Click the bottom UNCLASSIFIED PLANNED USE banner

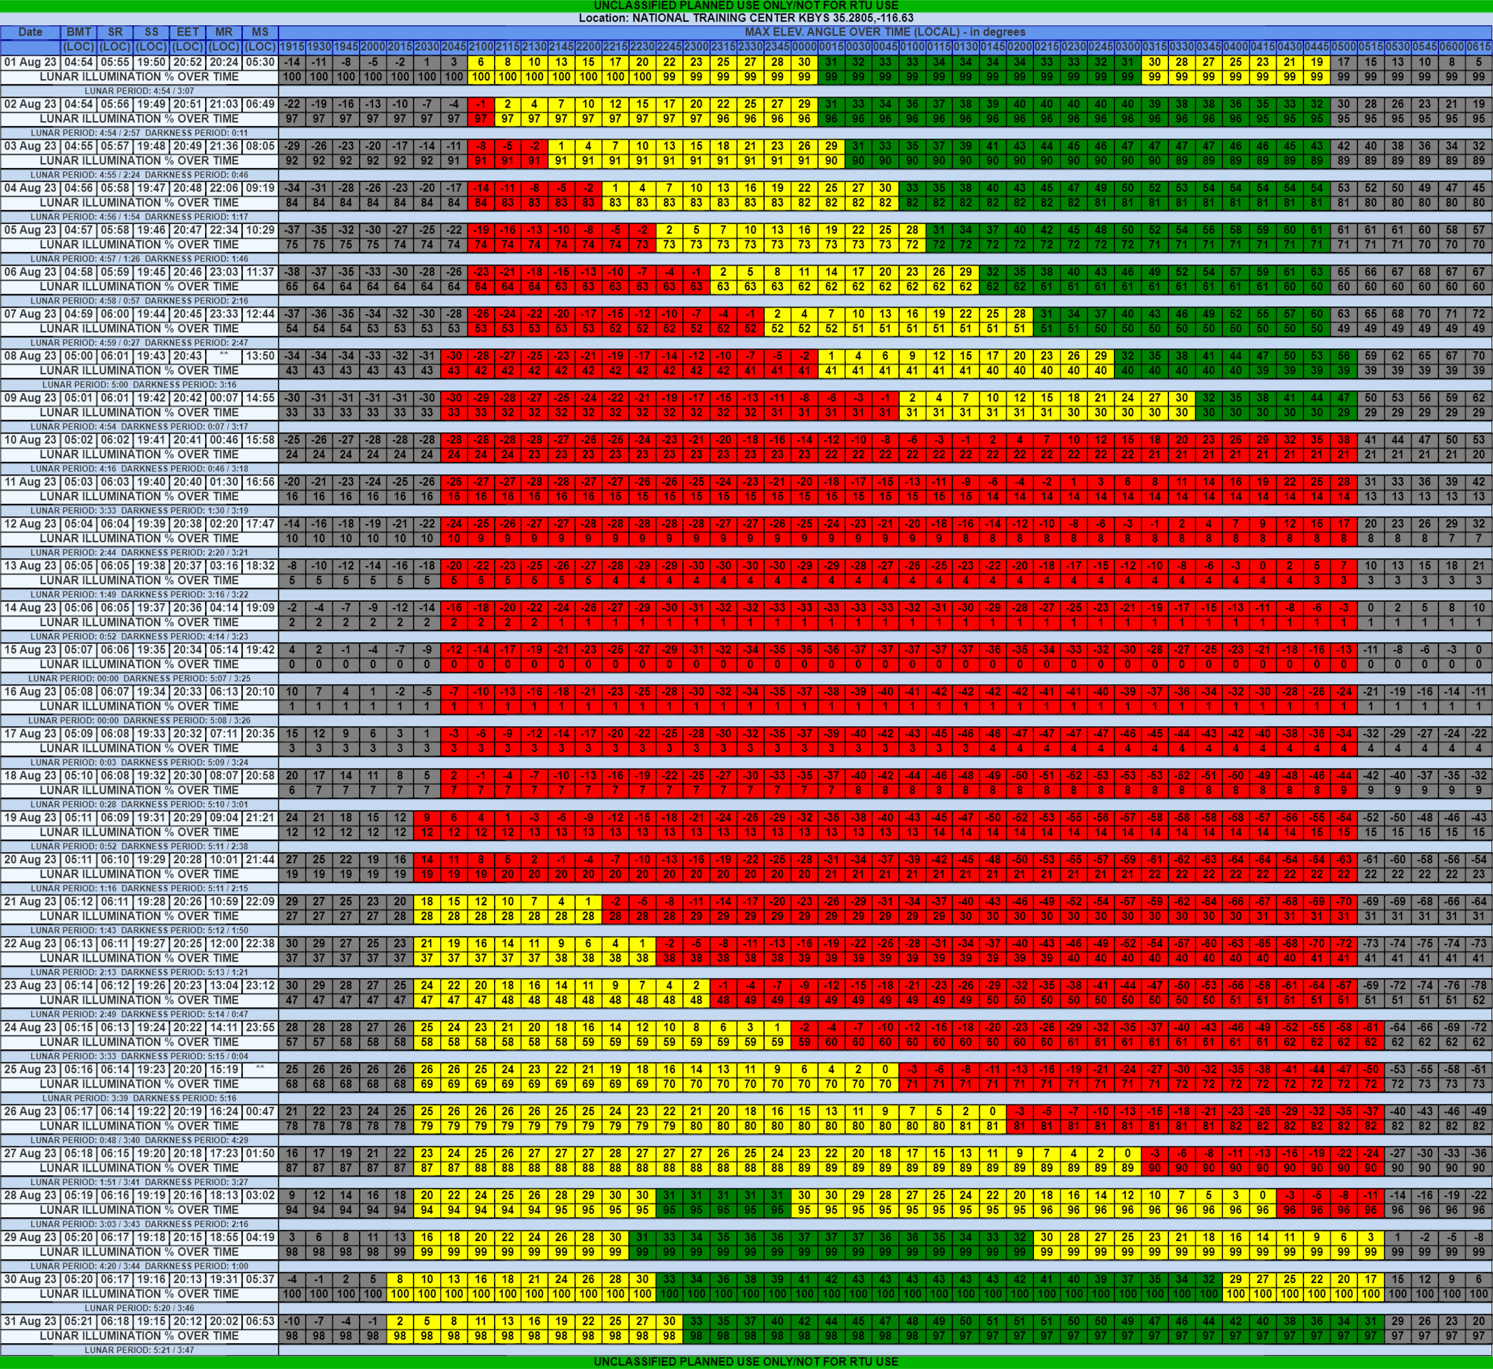point(745,1361)
